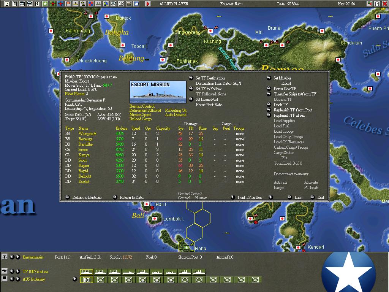Toggle Do not react to enemy

291,174
